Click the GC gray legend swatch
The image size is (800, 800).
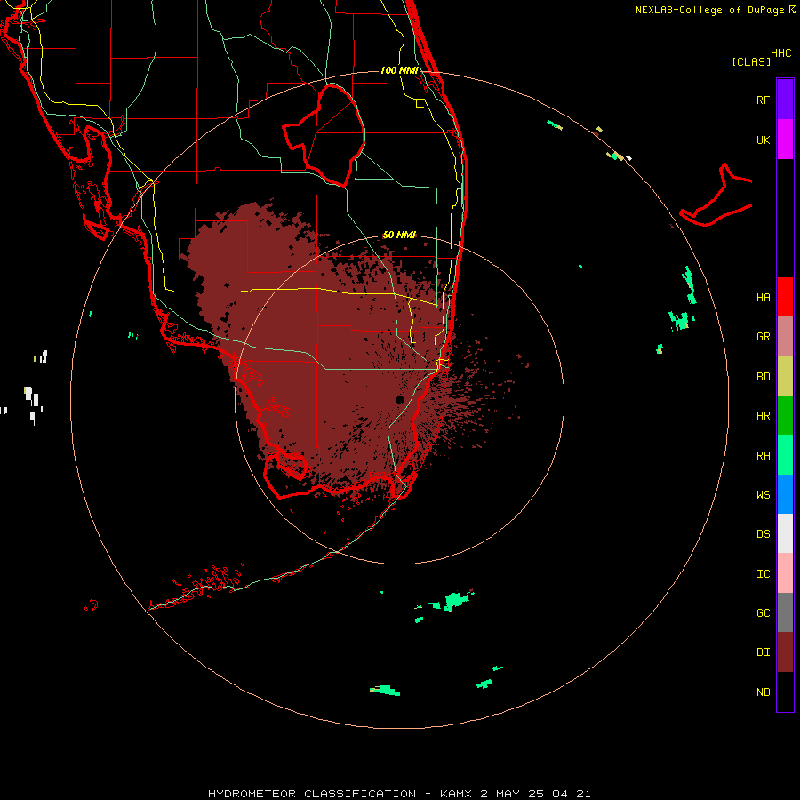(x=785, y=612)
